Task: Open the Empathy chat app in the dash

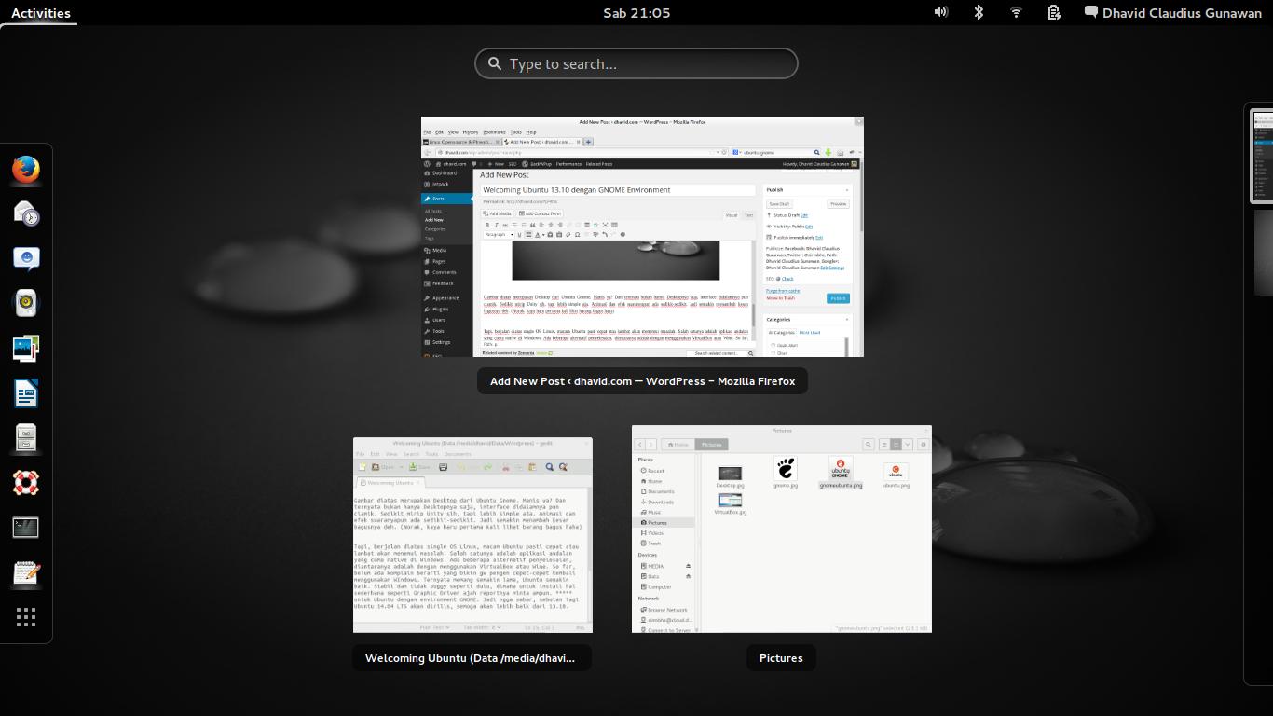Action: tap(26, 258)
